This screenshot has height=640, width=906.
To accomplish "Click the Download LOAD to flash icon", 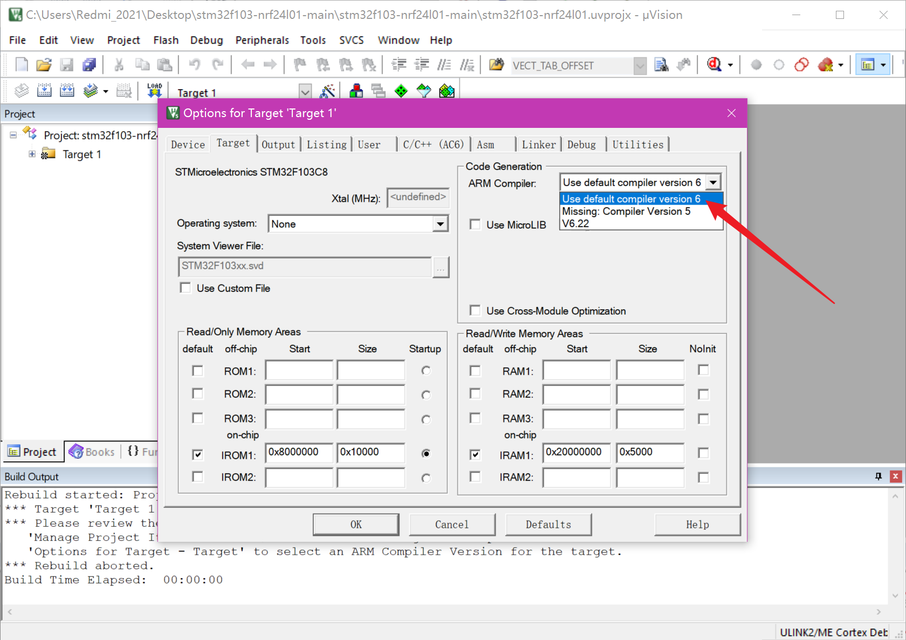I will [x=154, y=91].
